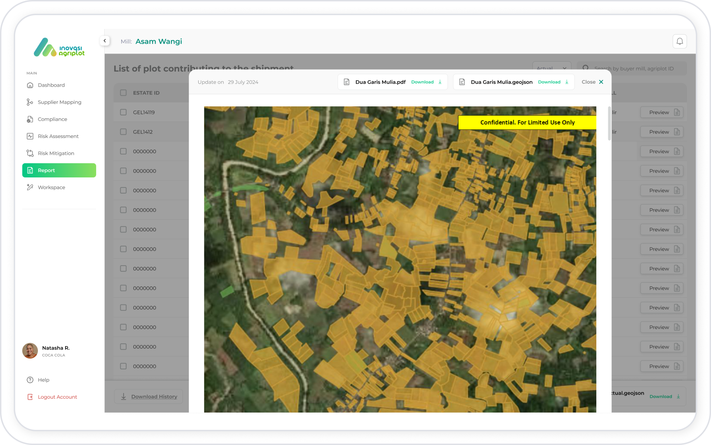711x445 pixels.
Task: Open the Compliance menu item
Action: point(52,119)
